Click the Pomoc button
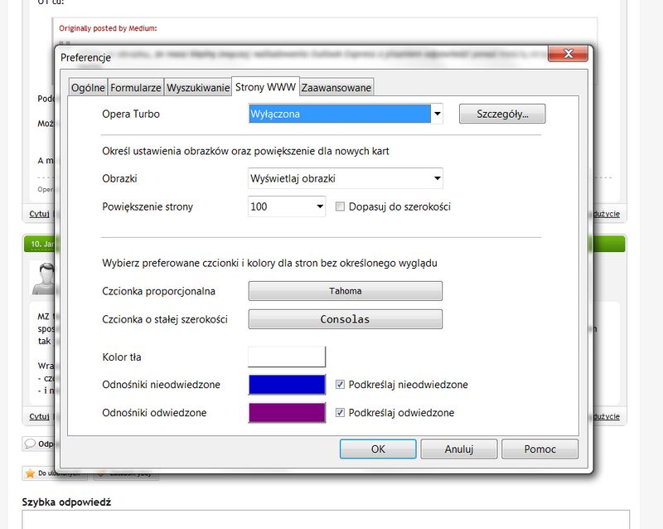Screen dimensions: 663x529 (540, 449)
